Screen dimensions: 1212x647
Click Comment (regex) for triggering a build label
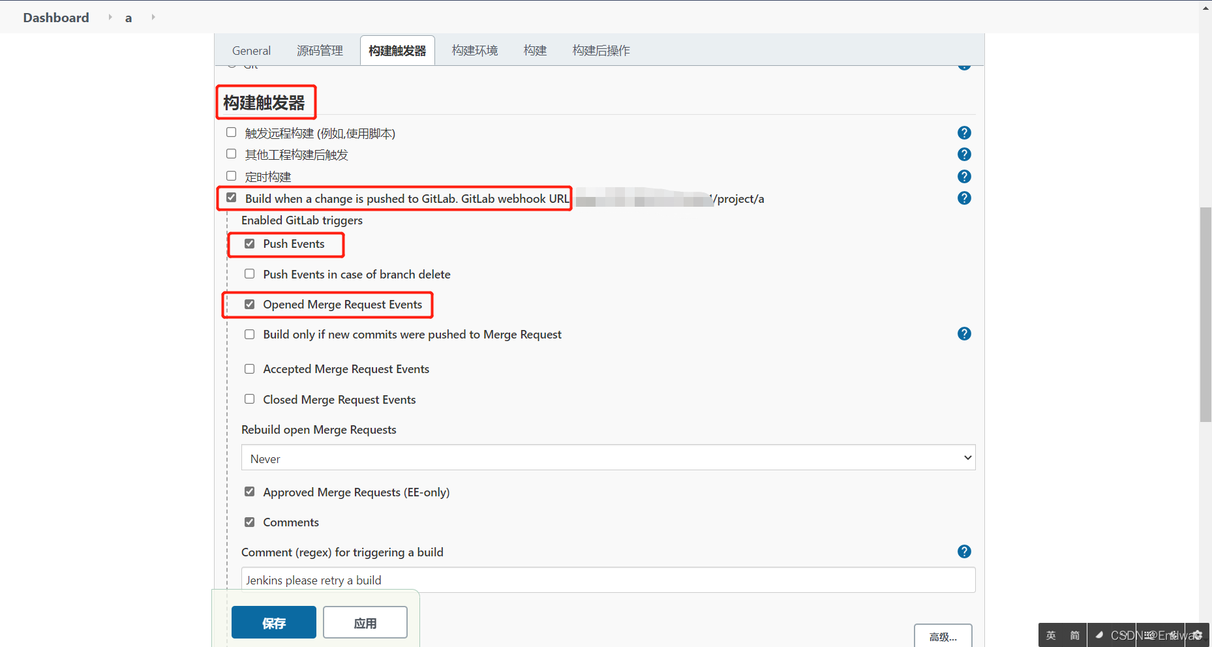342,552
